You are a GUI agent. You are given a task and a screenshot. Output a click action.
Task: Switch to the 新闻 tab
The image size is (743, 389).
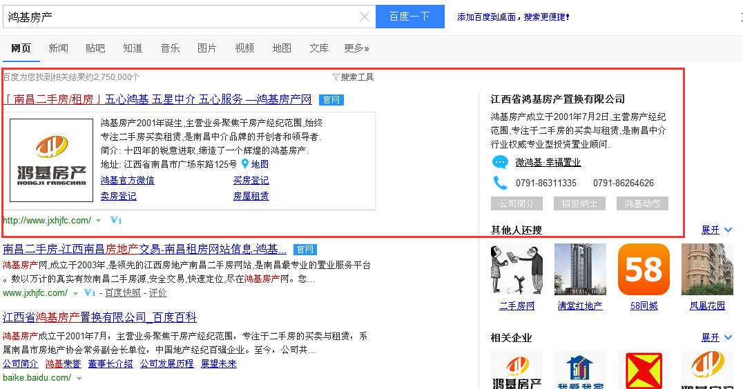click(58, 48)
